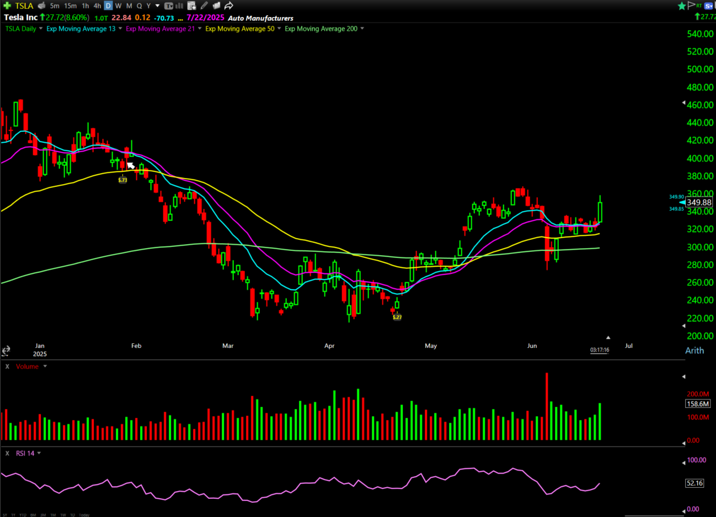Click the Exp Moving Average 21 label
The width and height of the screenshot is (716, 517).
[x=161, y=29]
